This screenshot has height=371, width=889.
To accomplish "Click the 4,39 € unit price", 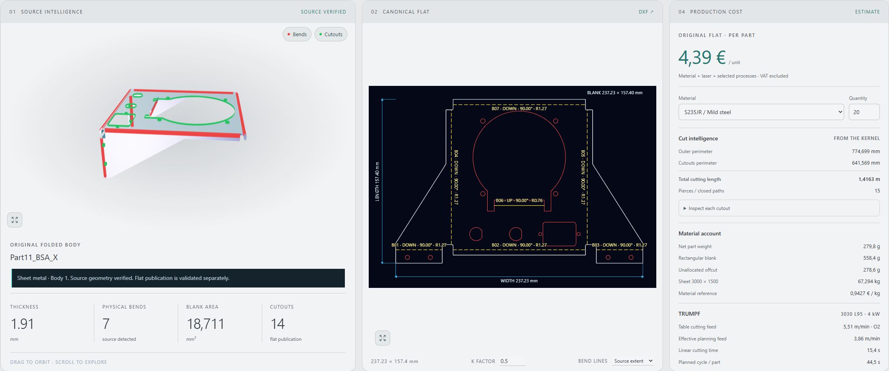I will pyautogui.click(x=702, y=57).
